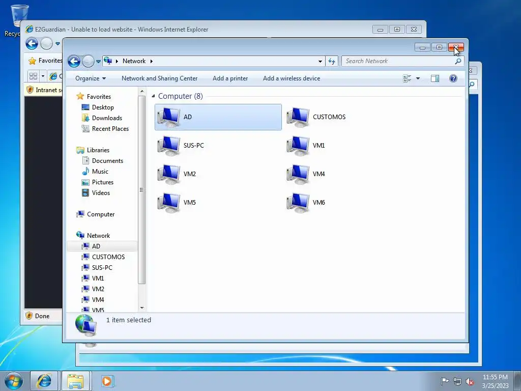Expand the Network breadcrumb arrow
The height and width of the screenshot is (391, 521).
152,61
